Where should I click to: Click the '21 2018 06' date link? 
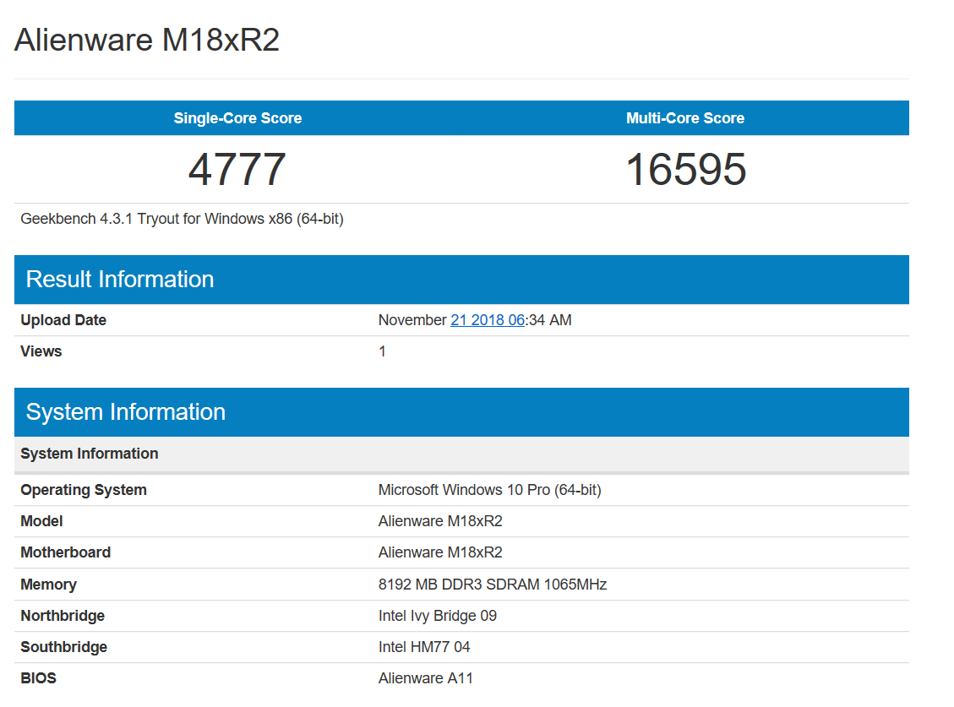point(488,320)
